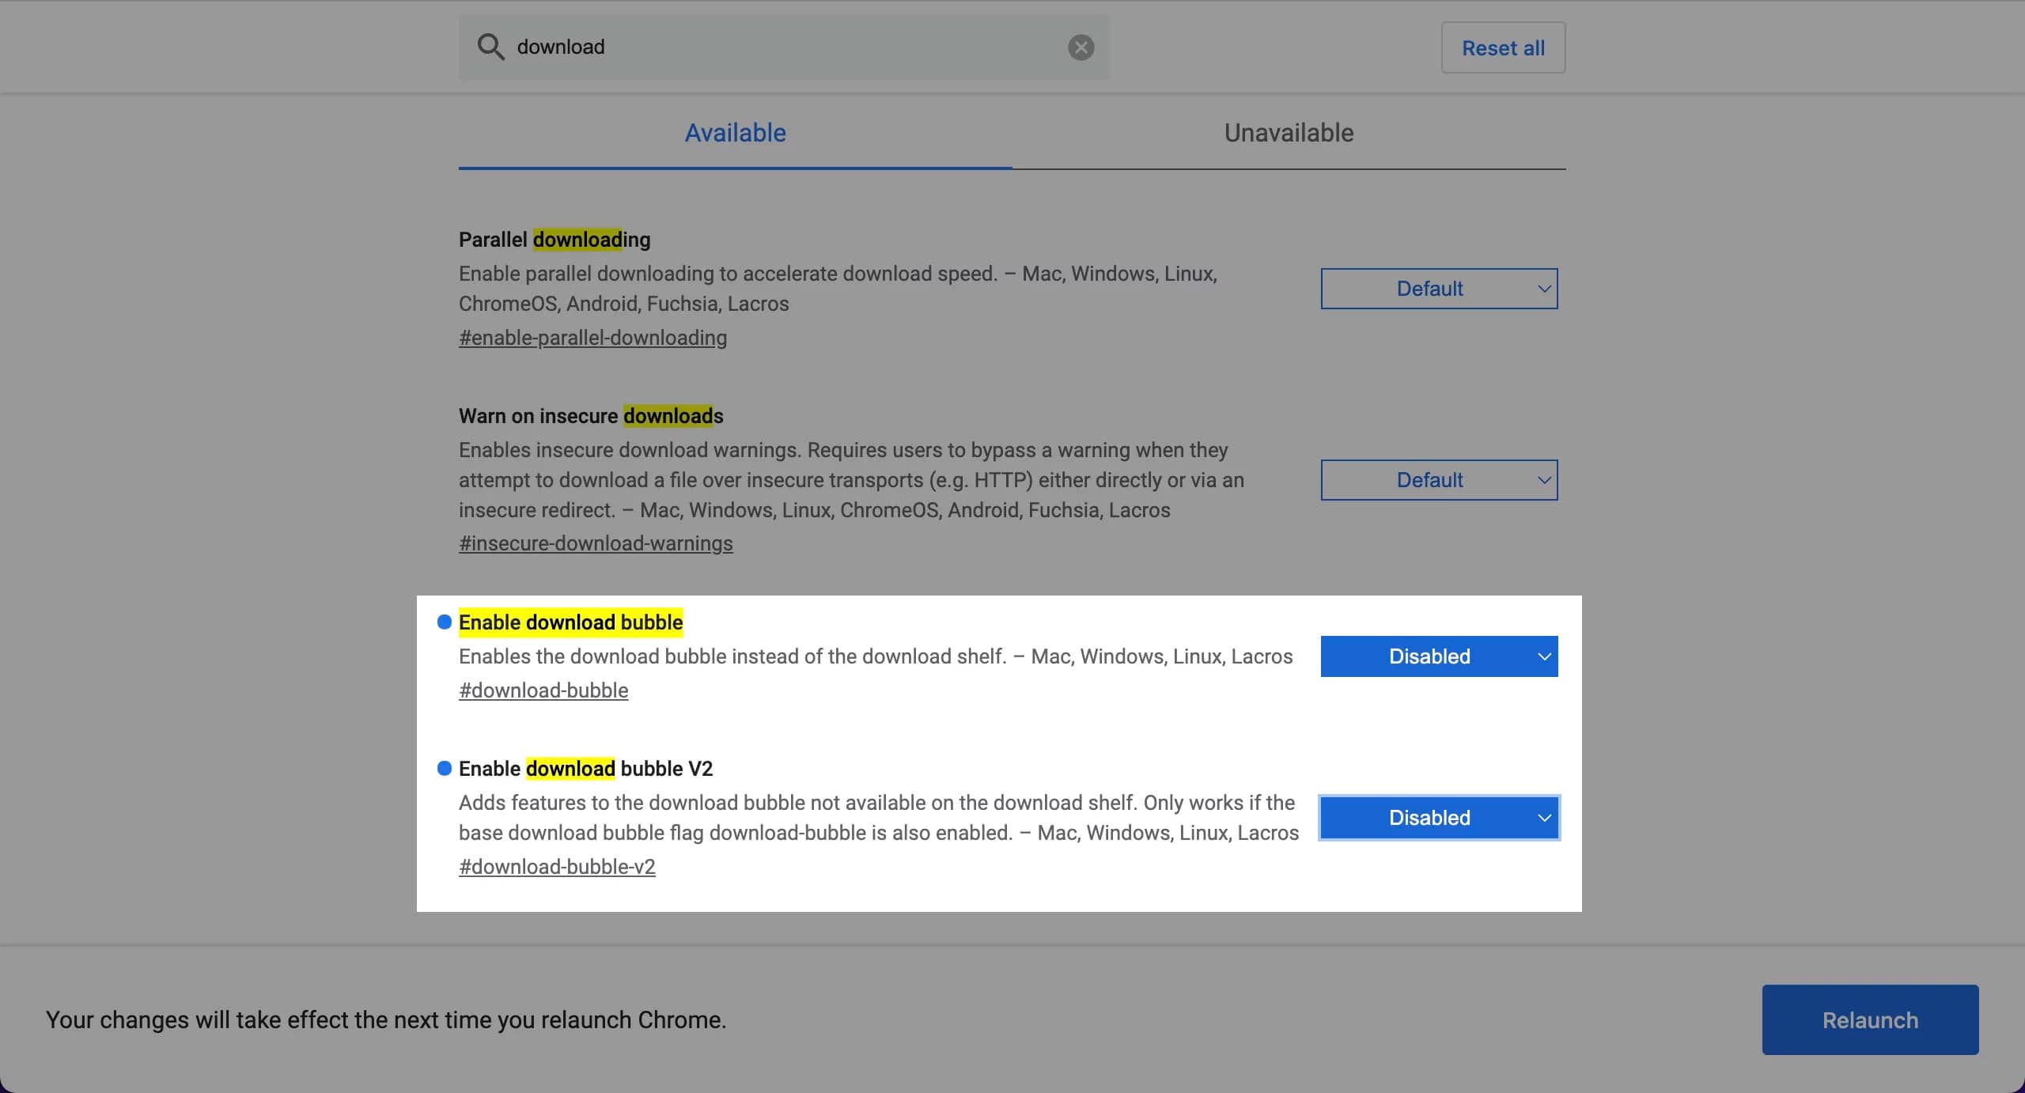Open Parallel downloading Default dropdown
2025x1093 pixels.
(1439, 289)
